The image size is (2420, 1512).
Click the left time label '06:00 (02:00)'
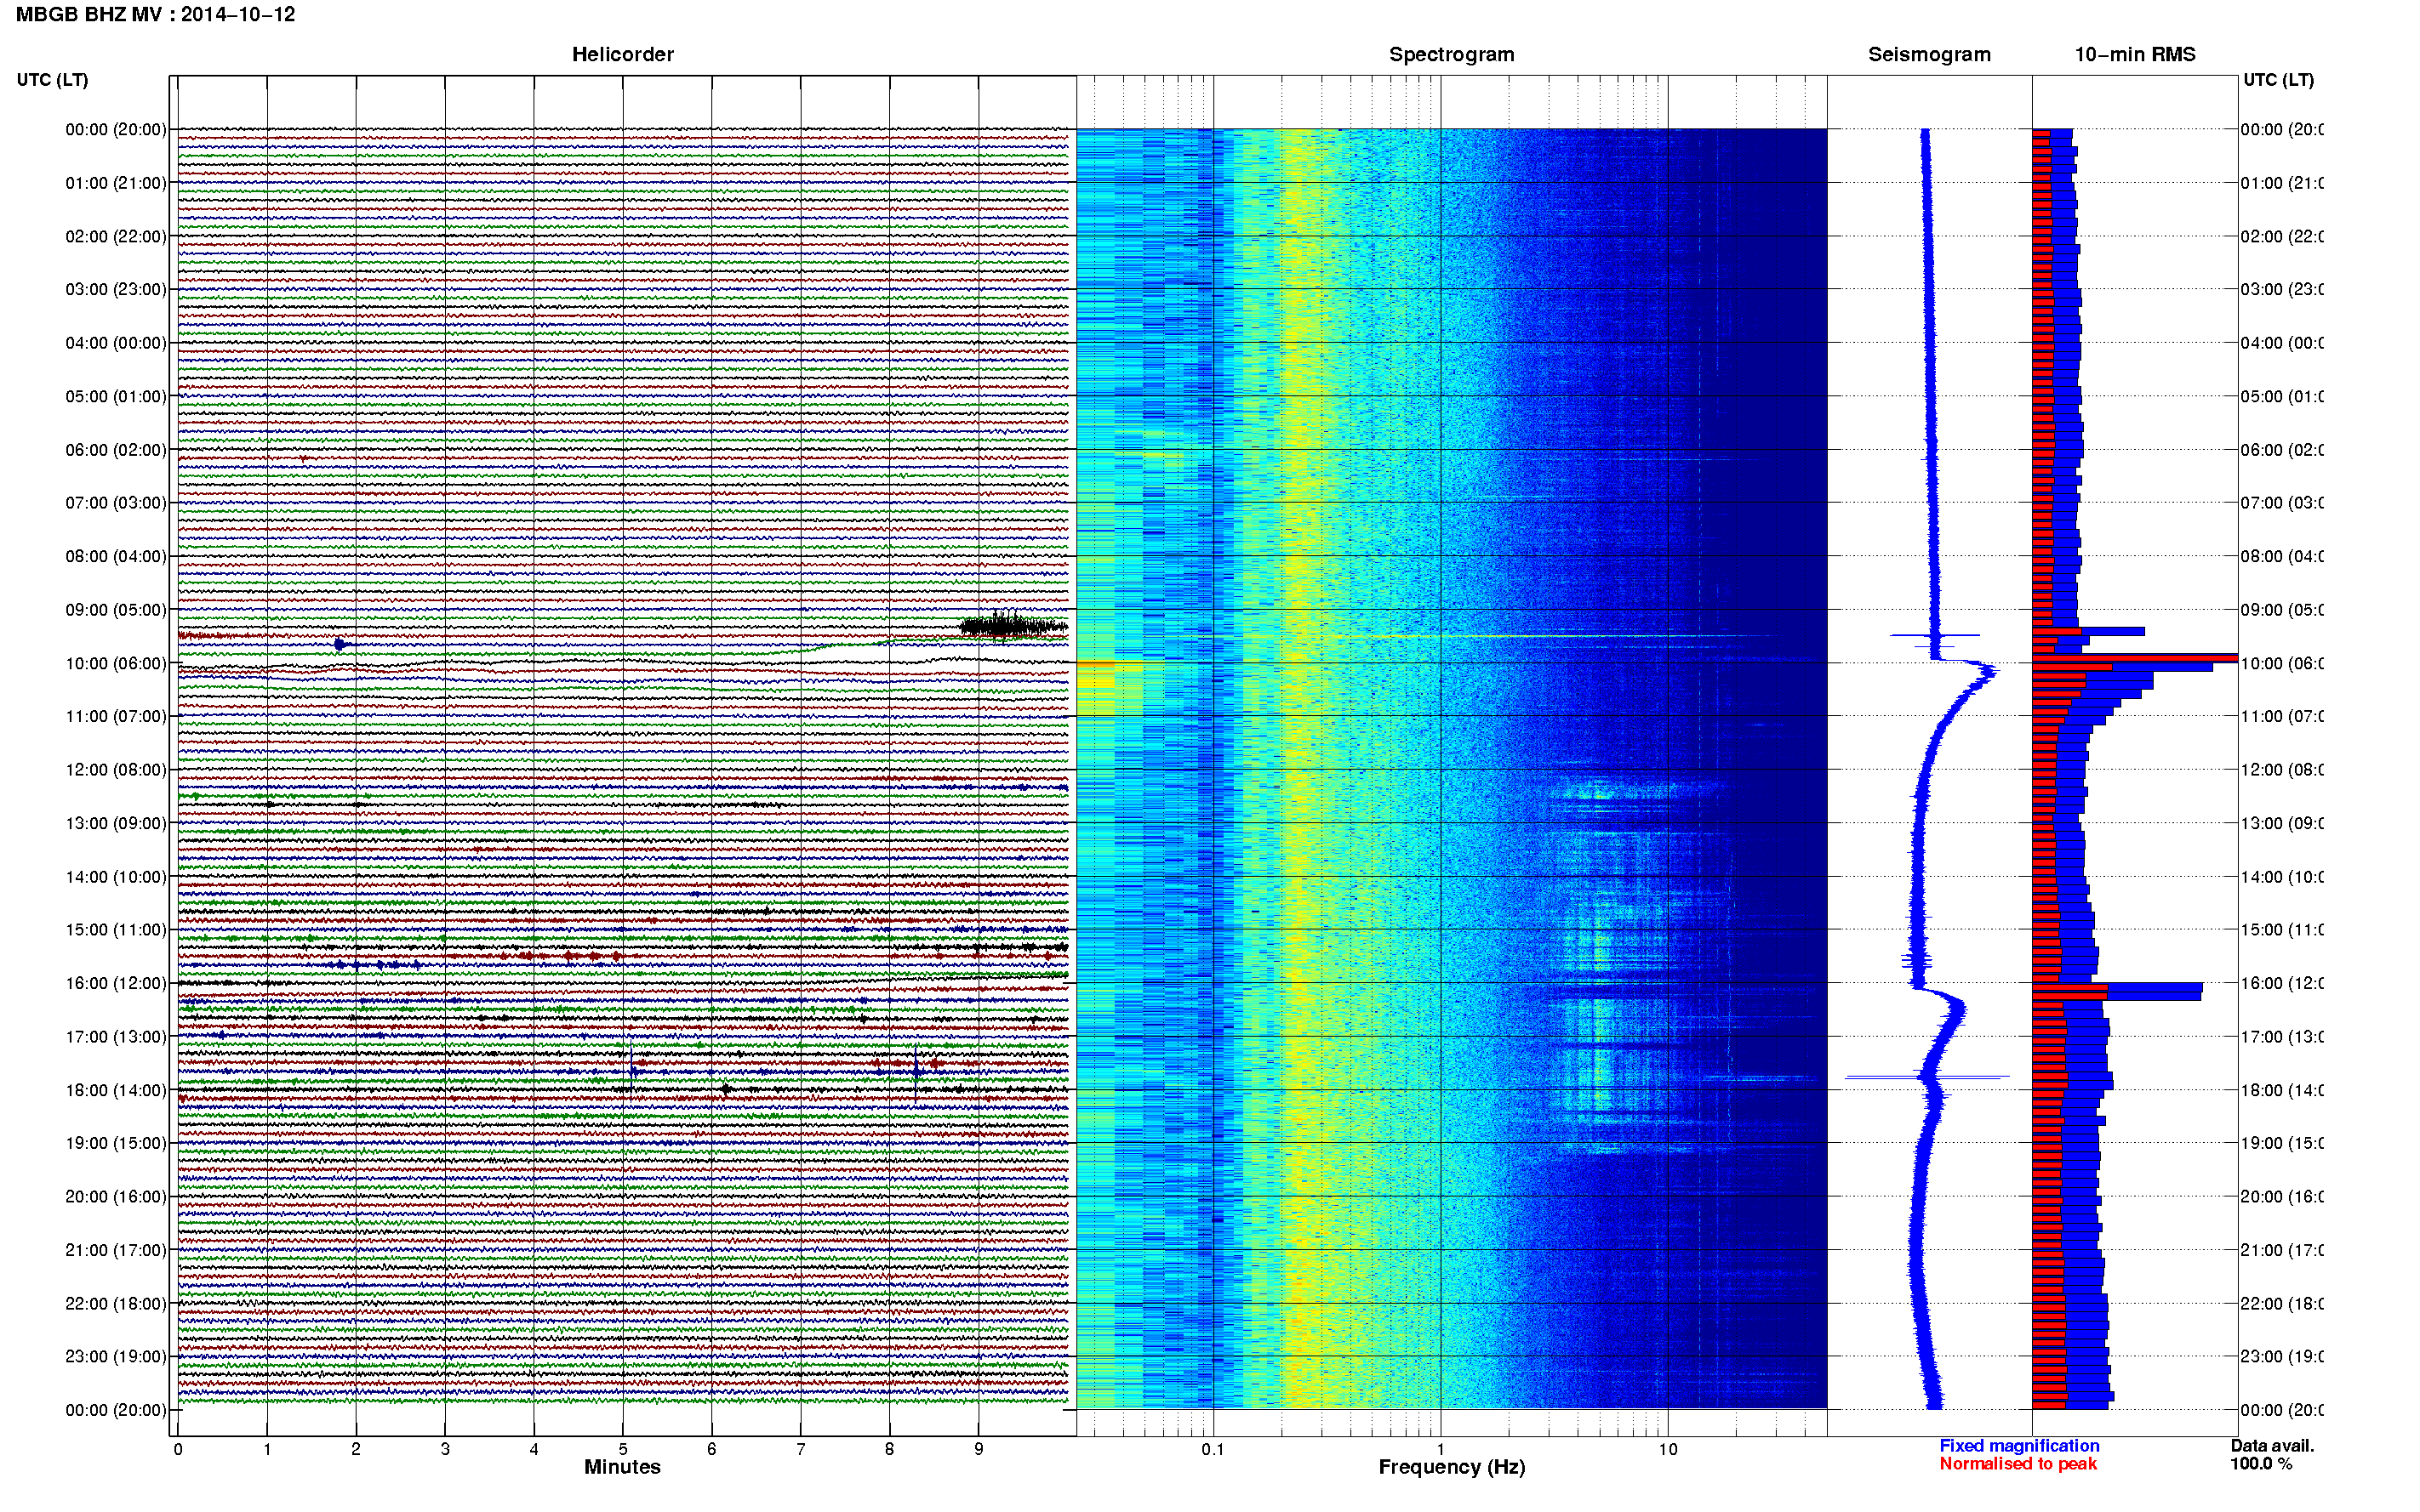[x=116, y=450]
